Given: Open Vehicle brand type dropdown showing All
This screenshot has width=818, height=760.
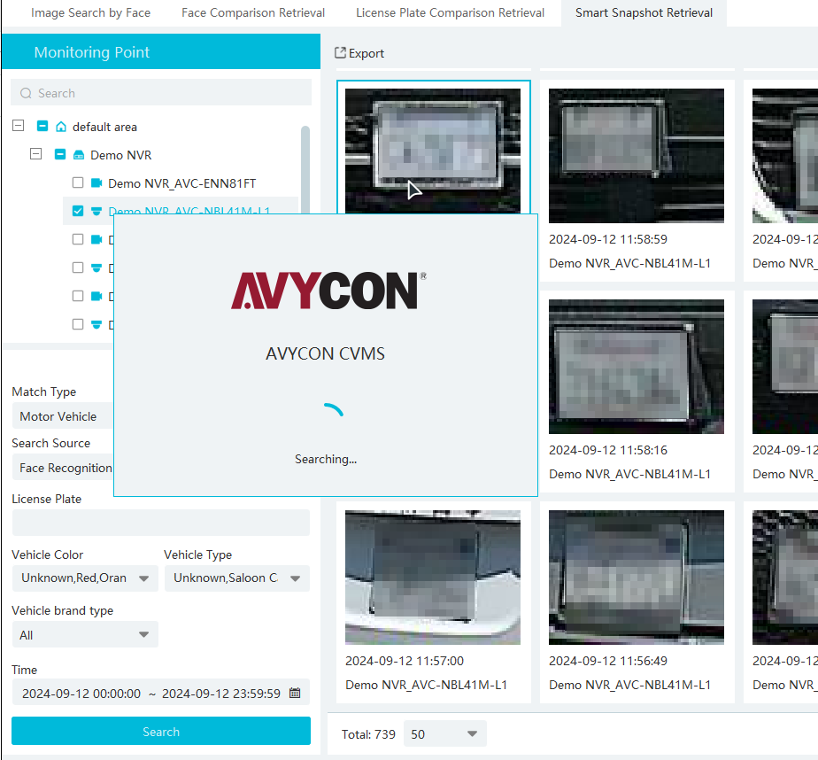Looking at the screenshot, I should (85, 635).
